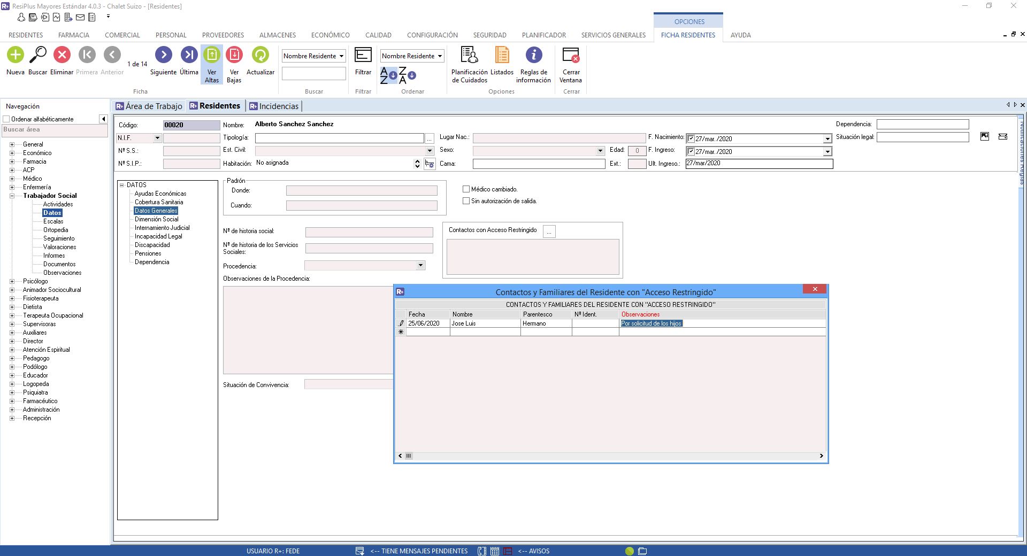Collapse the Trabajador Social node
Image resolution: width=1027 pixels, height=556 pixels.
(x=12, y=196)
